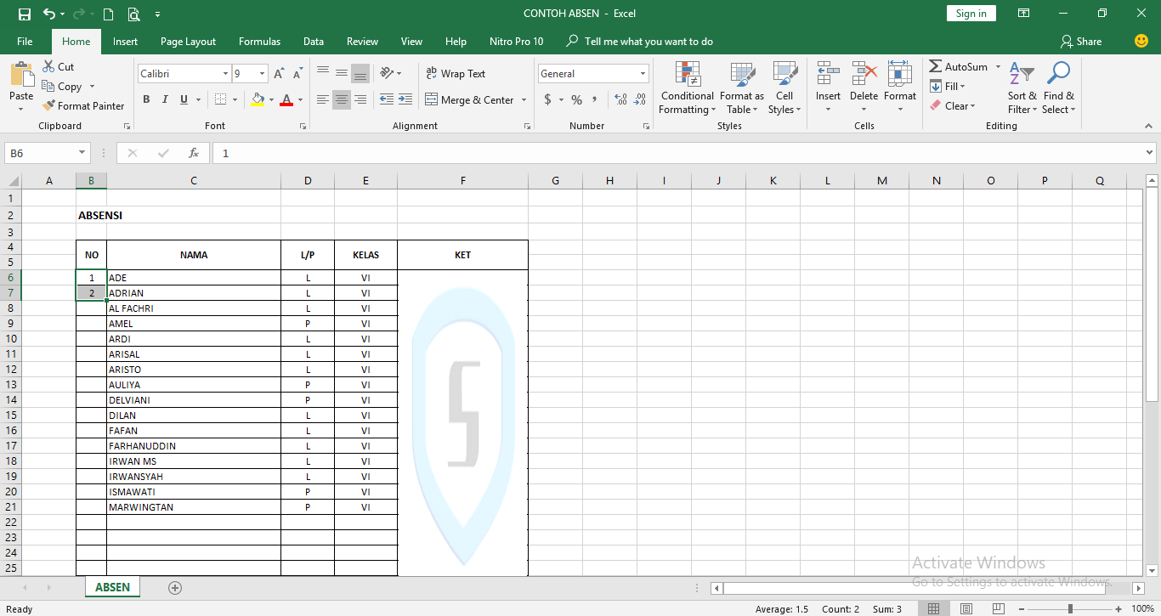The image size is (1161, 616).
Task: Toggle Wrap Text
Action: click(x=456, y=74)
